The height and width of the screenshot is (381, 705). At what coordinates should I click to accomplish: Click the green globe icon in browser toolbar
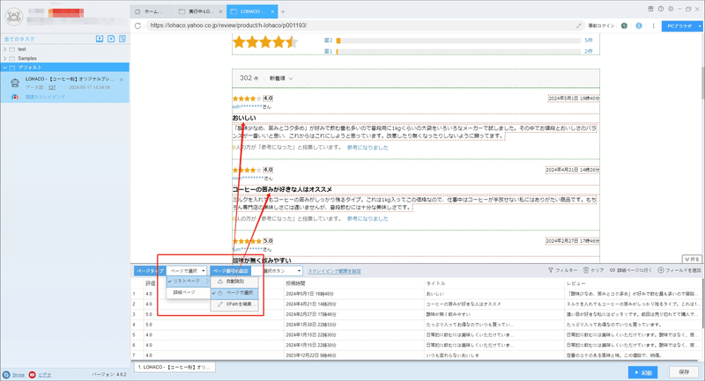(x=624, y=26)
